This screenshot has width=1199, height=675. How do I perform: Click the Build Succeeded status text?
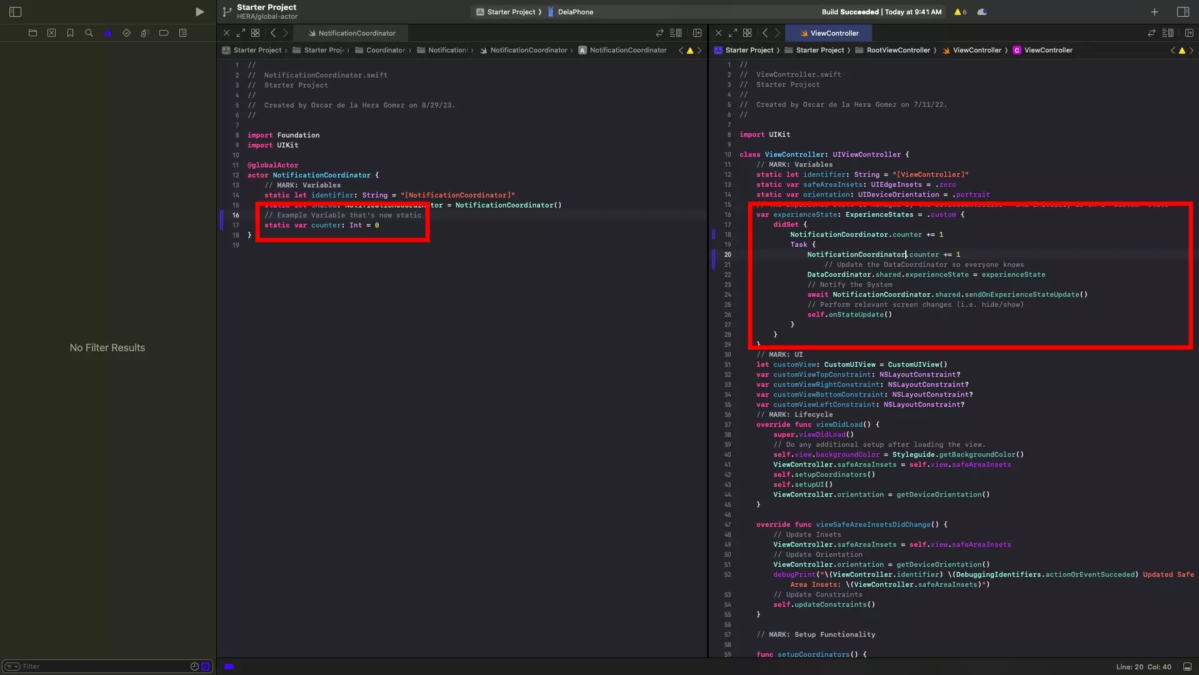tap(881, 12)
